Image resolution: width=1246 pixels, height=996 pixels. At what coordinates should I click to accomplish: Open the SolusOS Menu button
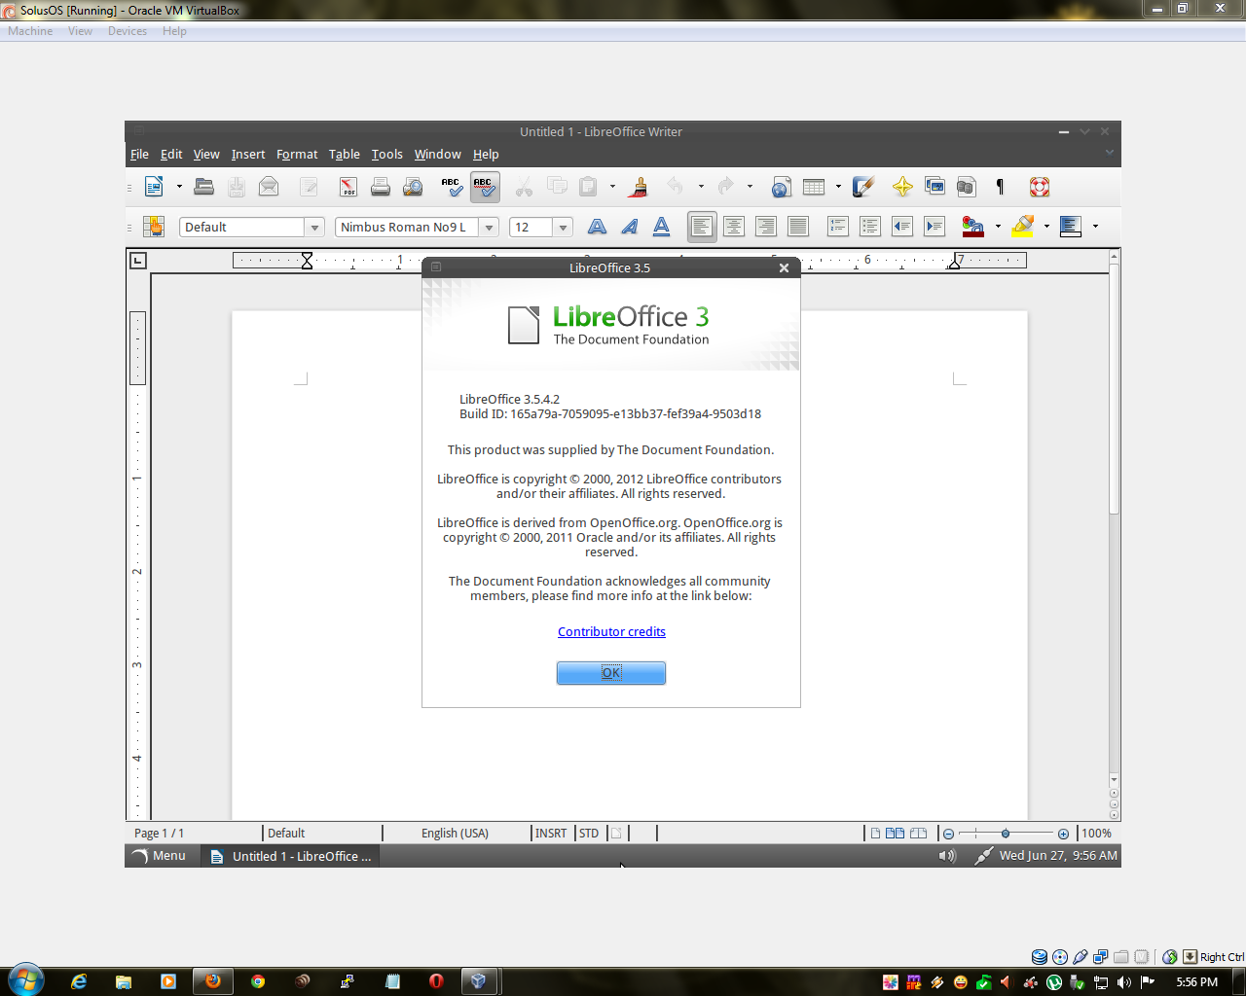[158, 856]
